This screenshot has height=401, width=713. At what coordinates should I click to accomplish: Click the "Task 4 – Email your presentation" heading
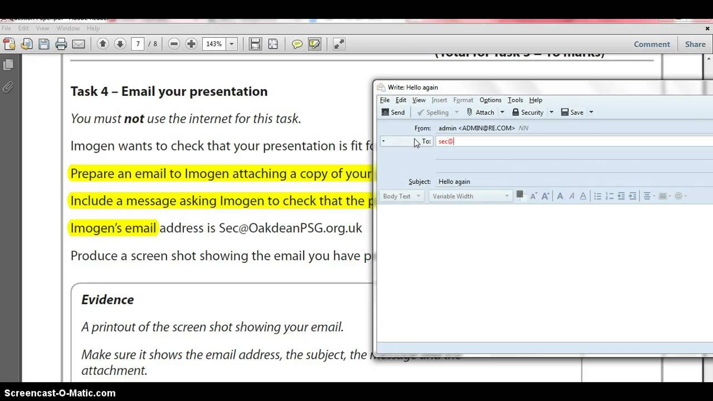[169, 91]
